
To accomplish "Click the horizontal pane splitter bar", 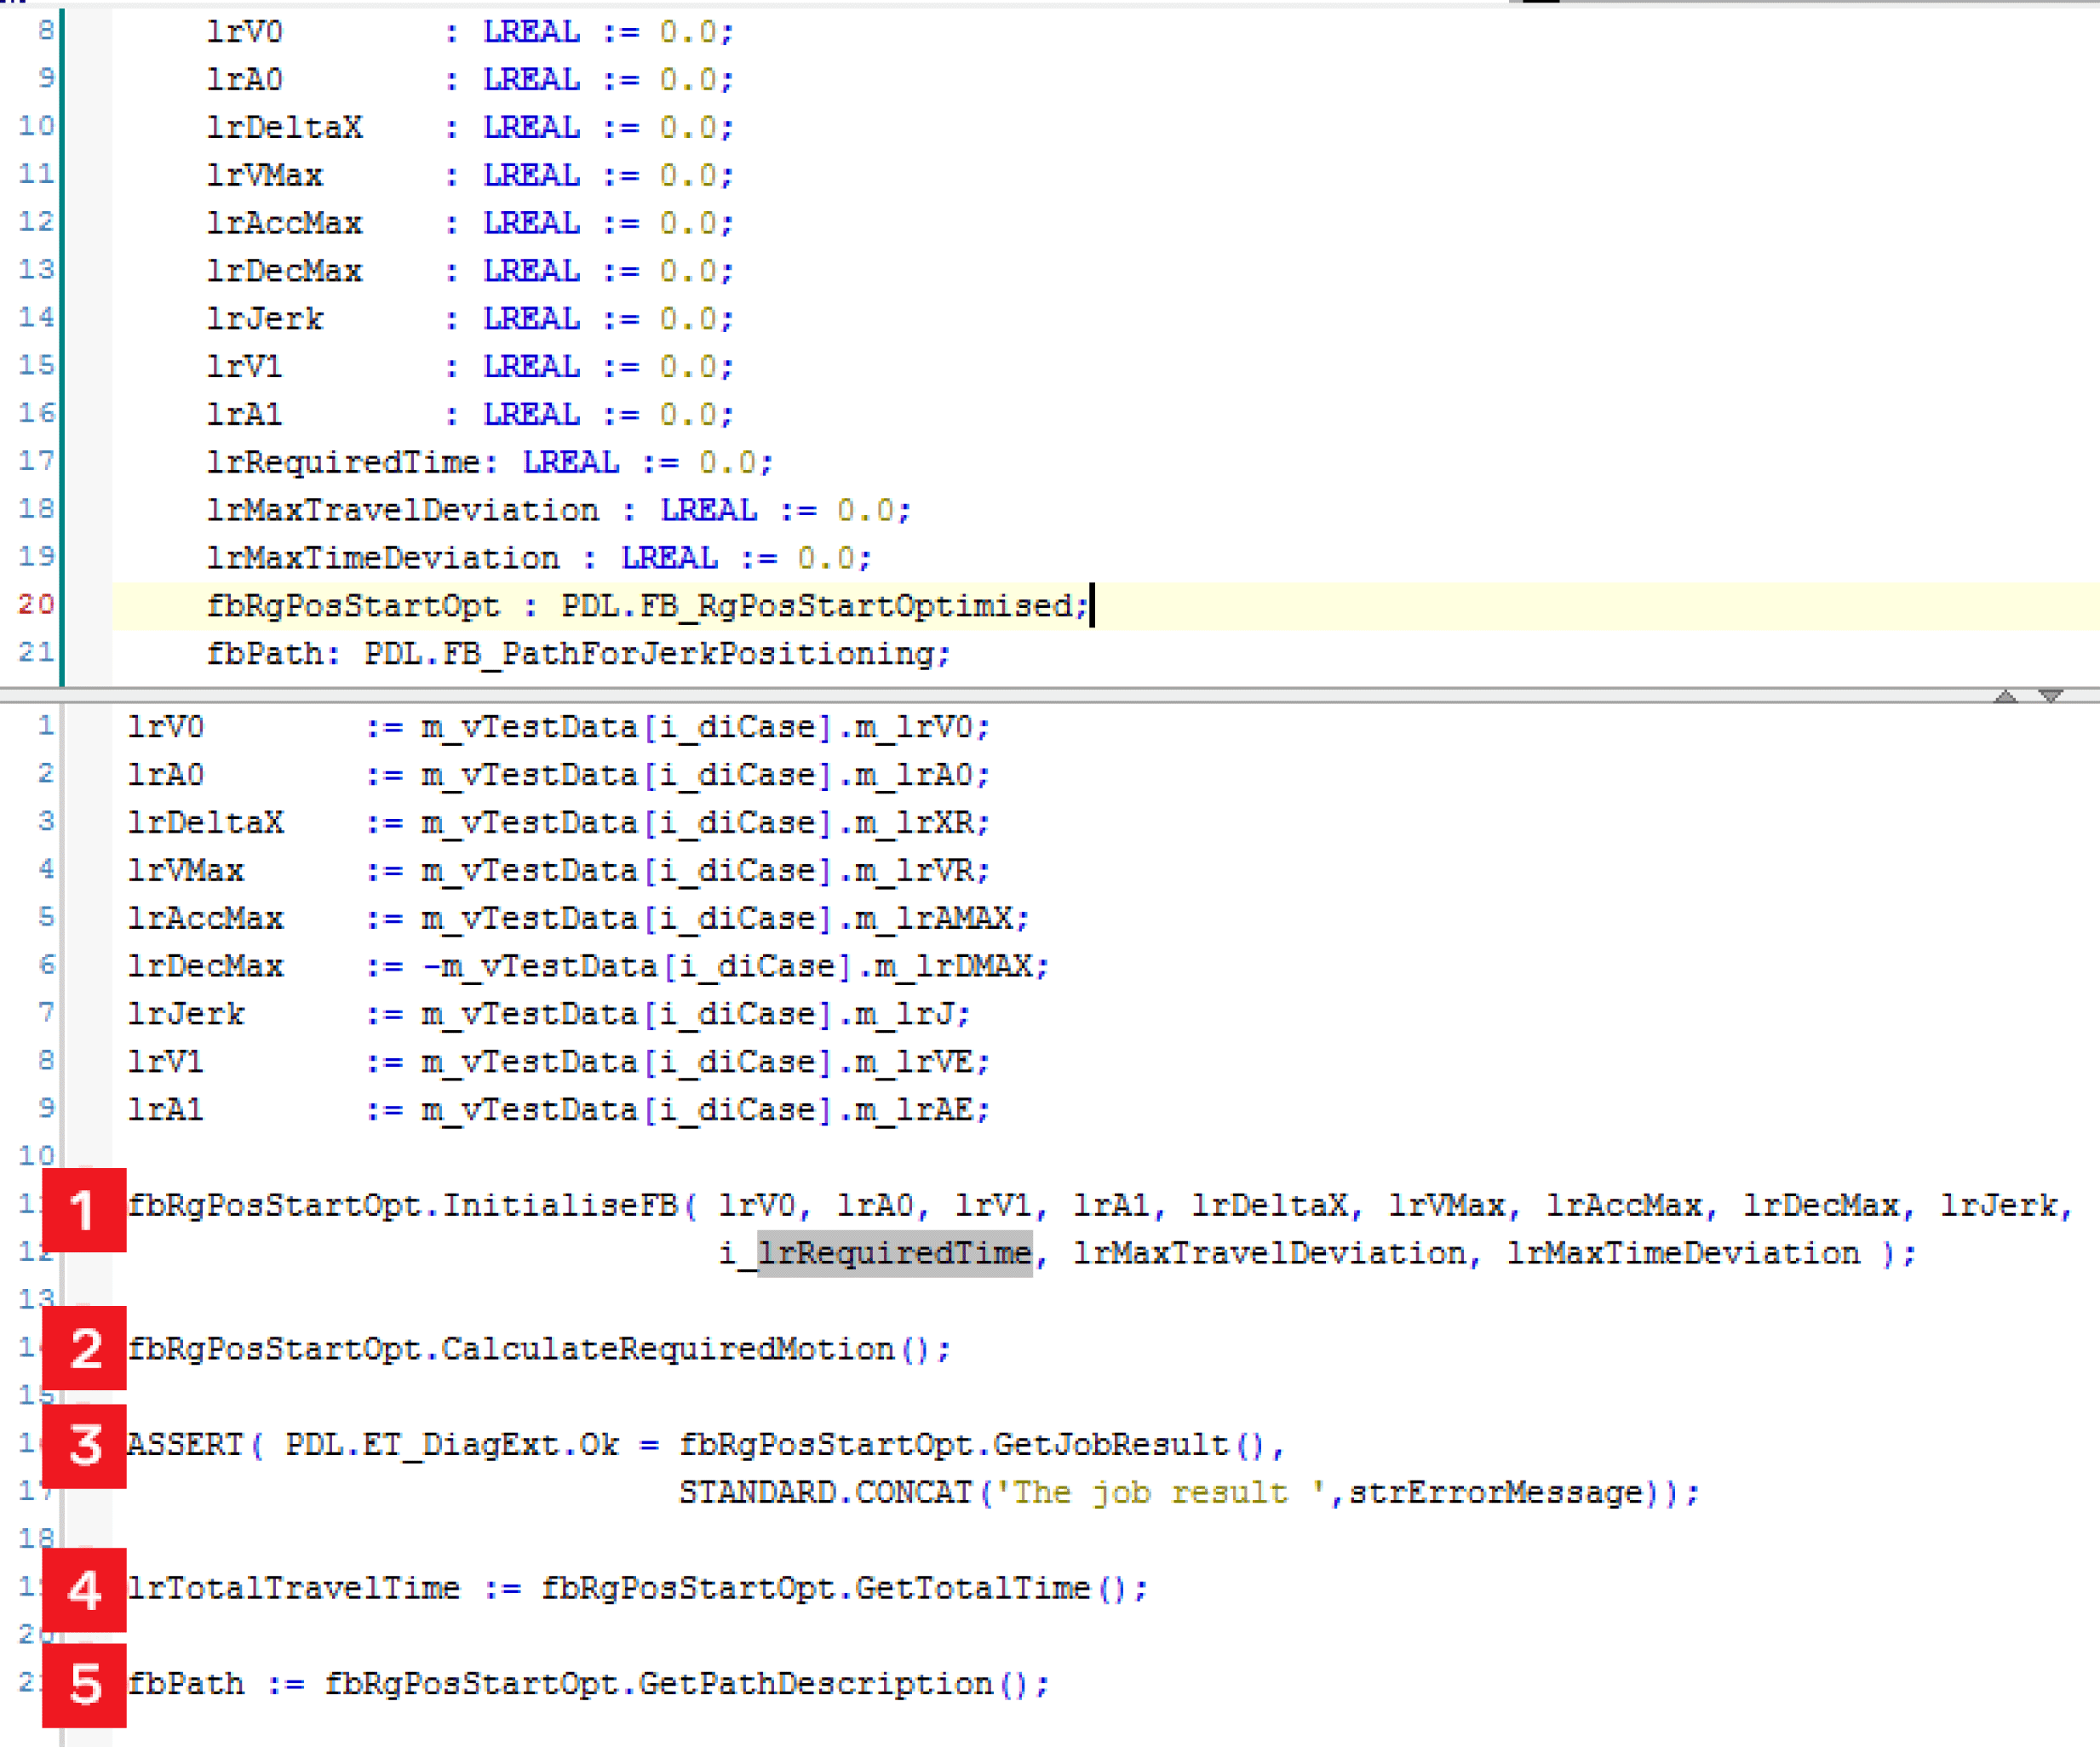I will (1000, 695).
